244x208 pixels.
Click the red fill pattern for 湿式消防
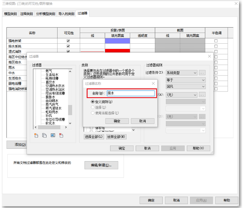[118, 51]
